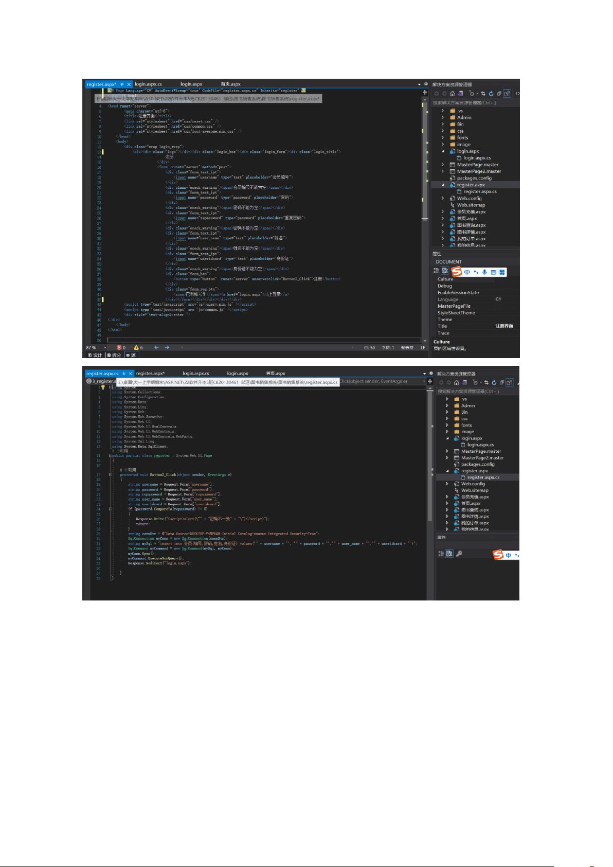Expand css folder in upper Solution Explorer
Image resolution: width=613 pixels, height=867 pixels.
click(443, 131)
